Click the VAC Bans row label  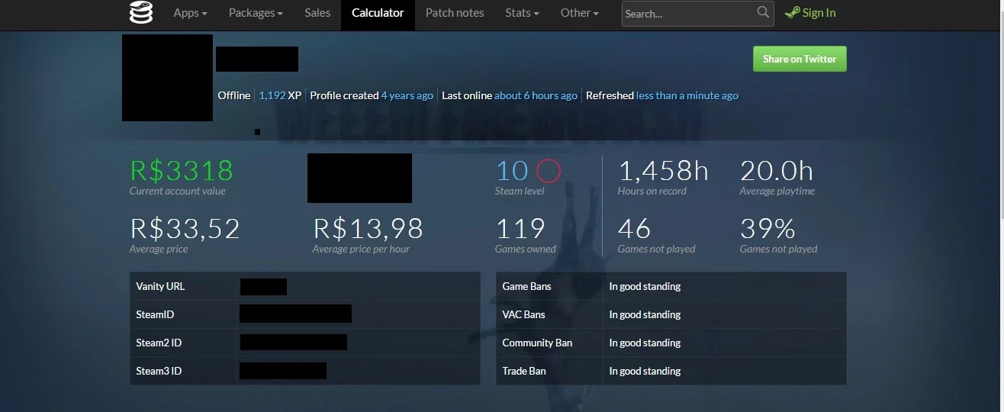click(x=523, y=314)
